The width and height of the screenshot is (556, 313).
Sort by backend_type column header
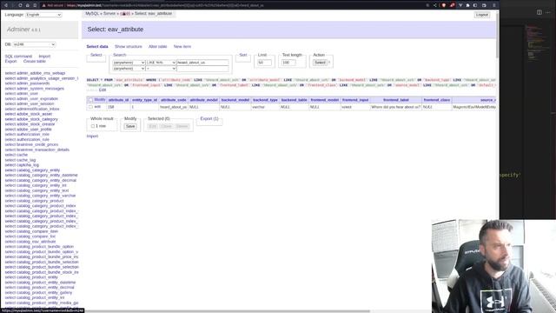pyautogui.click(x=265, y=100)
